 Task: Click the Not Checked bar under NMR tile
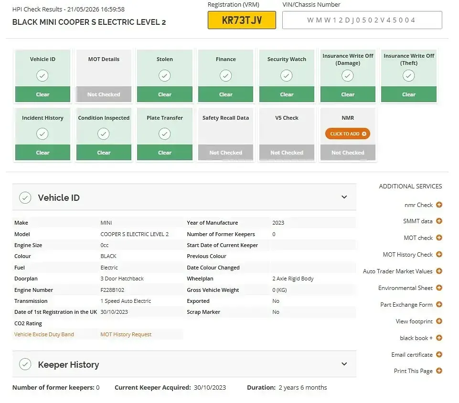point(348,153)
